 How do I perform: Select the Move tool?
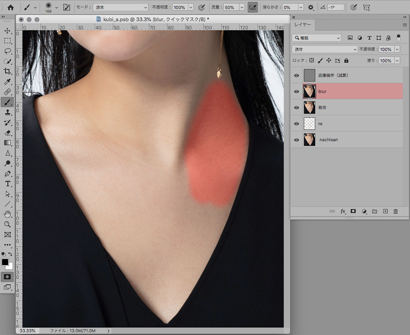(7, 31)
